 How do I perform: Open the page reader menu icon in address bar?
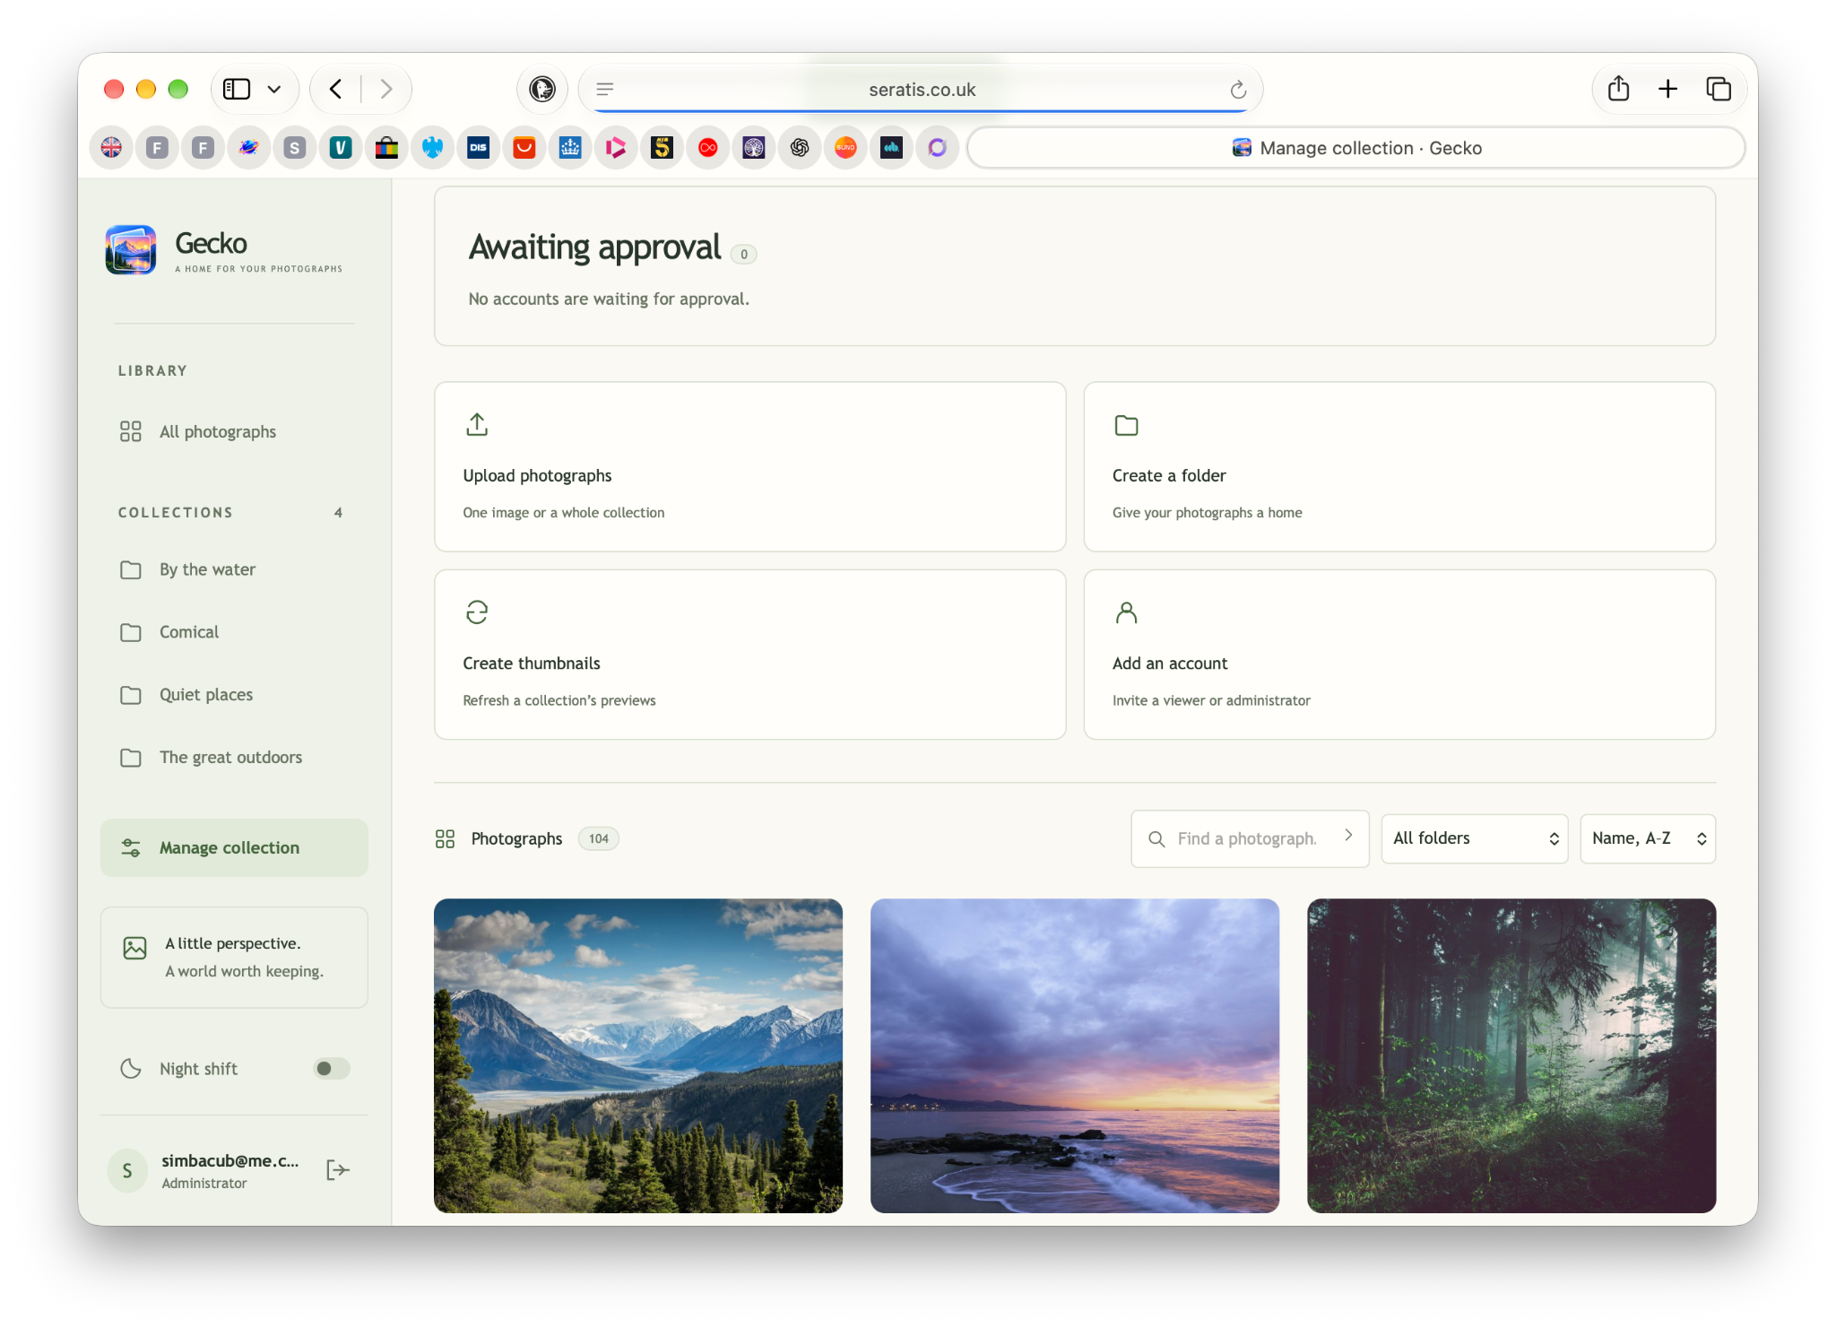(x=605, y=89)
